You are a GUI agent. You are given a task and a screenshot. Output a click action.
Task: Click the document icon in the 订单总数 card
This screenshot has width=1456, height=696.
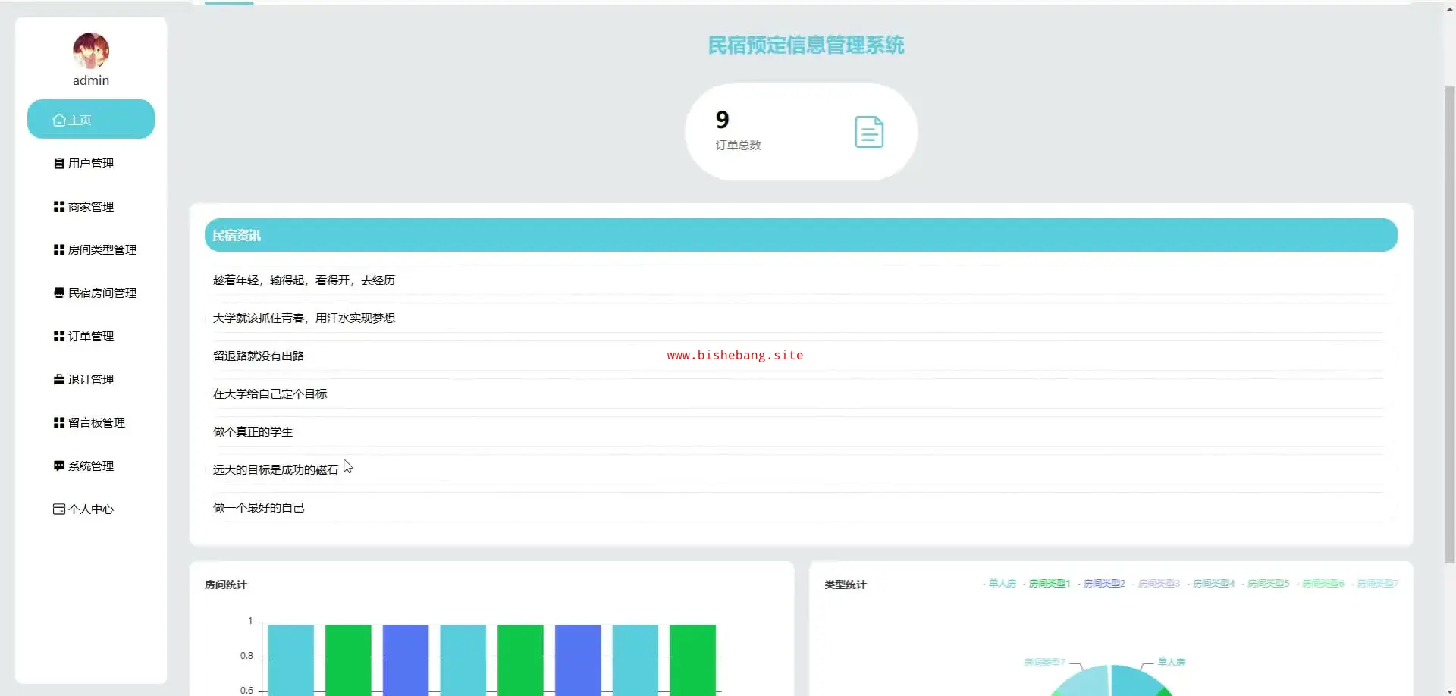869,132
